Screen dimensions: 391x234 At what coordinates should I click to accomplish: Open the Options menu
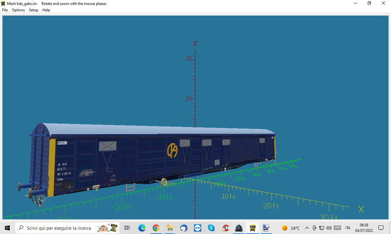(18, 10)
